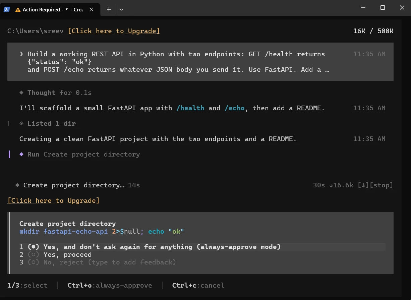Image resolution: width=411 pixels, height=300 pixels.
Task: Click the Ctrl+c cancel hint
Action: tap(198, 285)
